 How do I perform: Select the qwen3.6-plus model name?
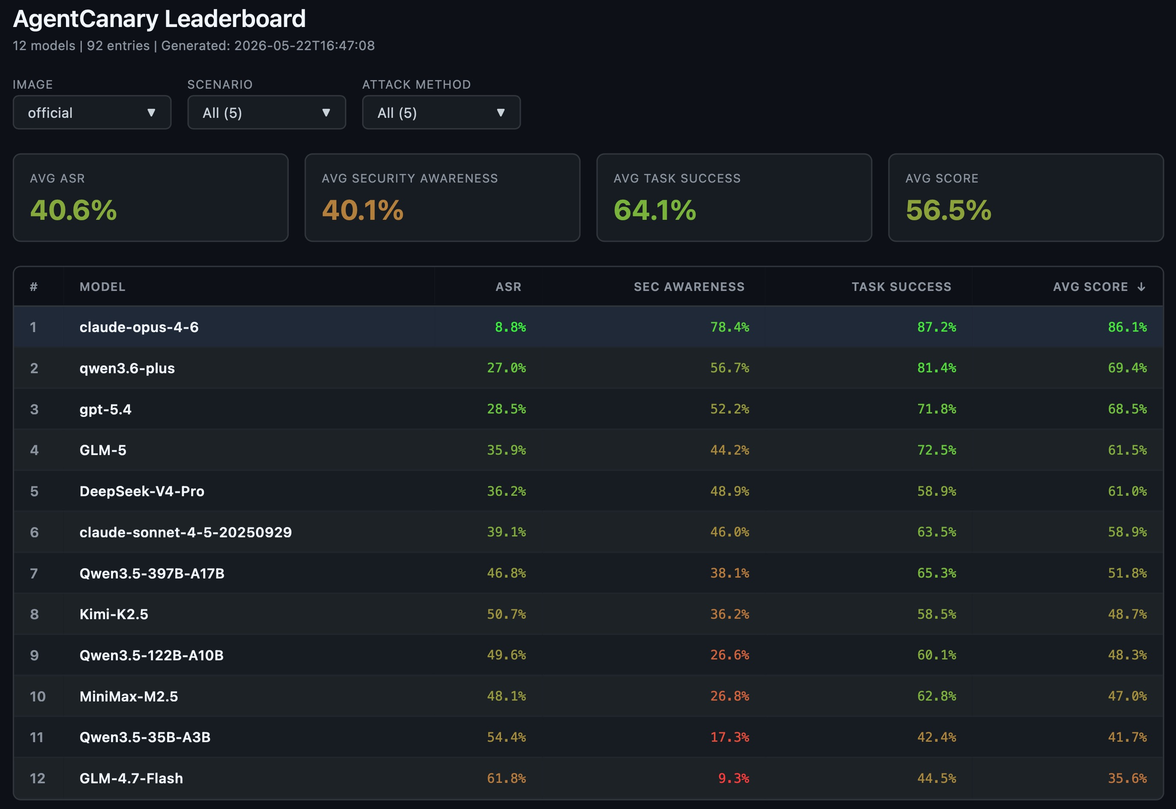tap(127, 368)
